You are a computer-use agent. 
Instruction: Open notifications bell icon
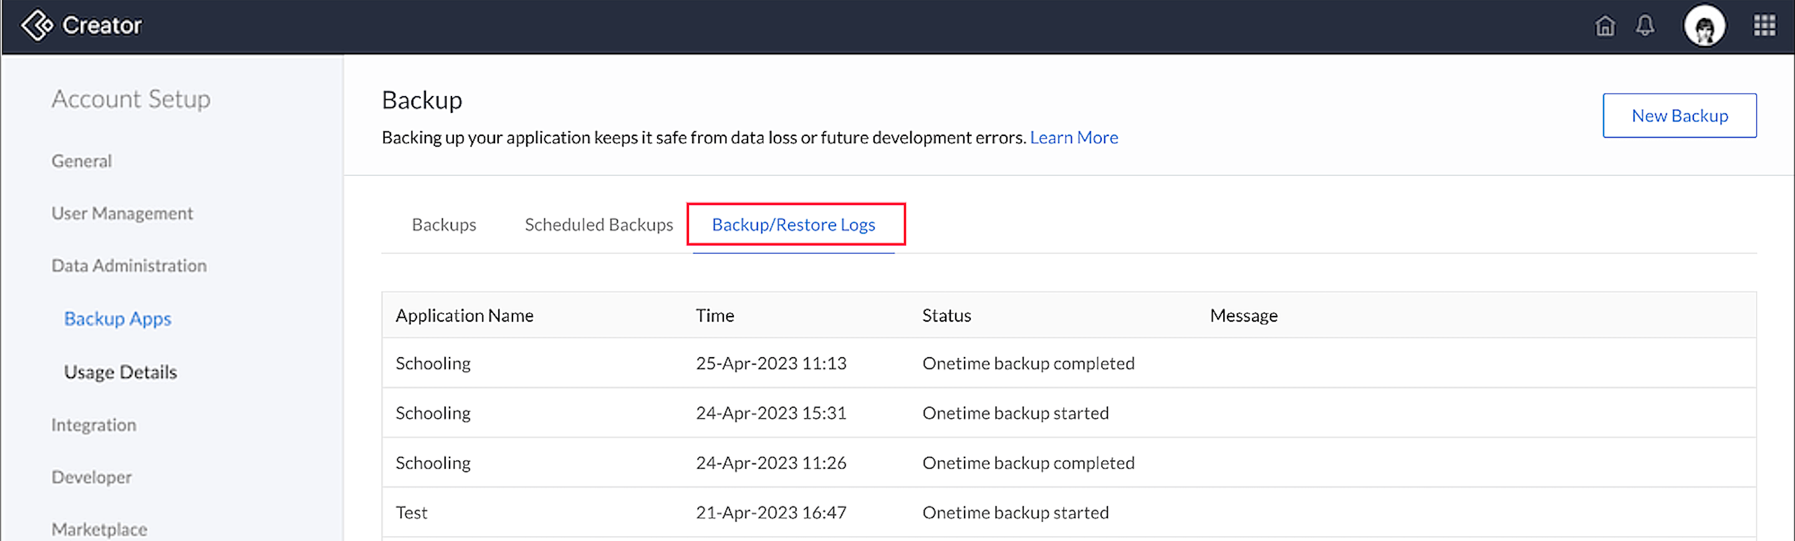tap(1645, 26)
